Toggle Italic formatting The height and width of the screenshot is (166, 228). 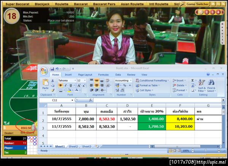(x=66, y=85)
